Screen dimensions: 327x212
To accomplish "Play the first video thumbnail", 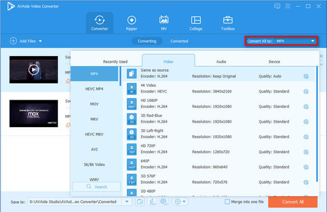I will click(x=34, y=69).
